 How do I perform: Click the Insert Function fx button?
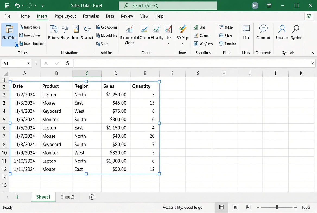click(68, 63)
